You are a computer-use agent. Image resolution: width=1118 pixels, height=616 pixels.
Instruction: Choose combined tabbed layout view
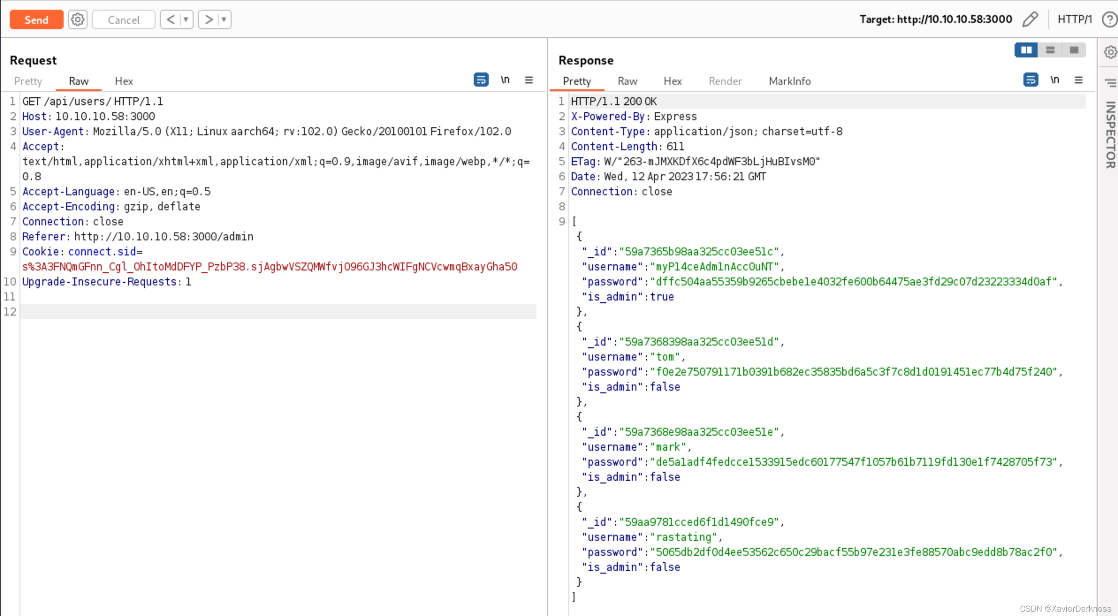click(x=1074, y=50)
